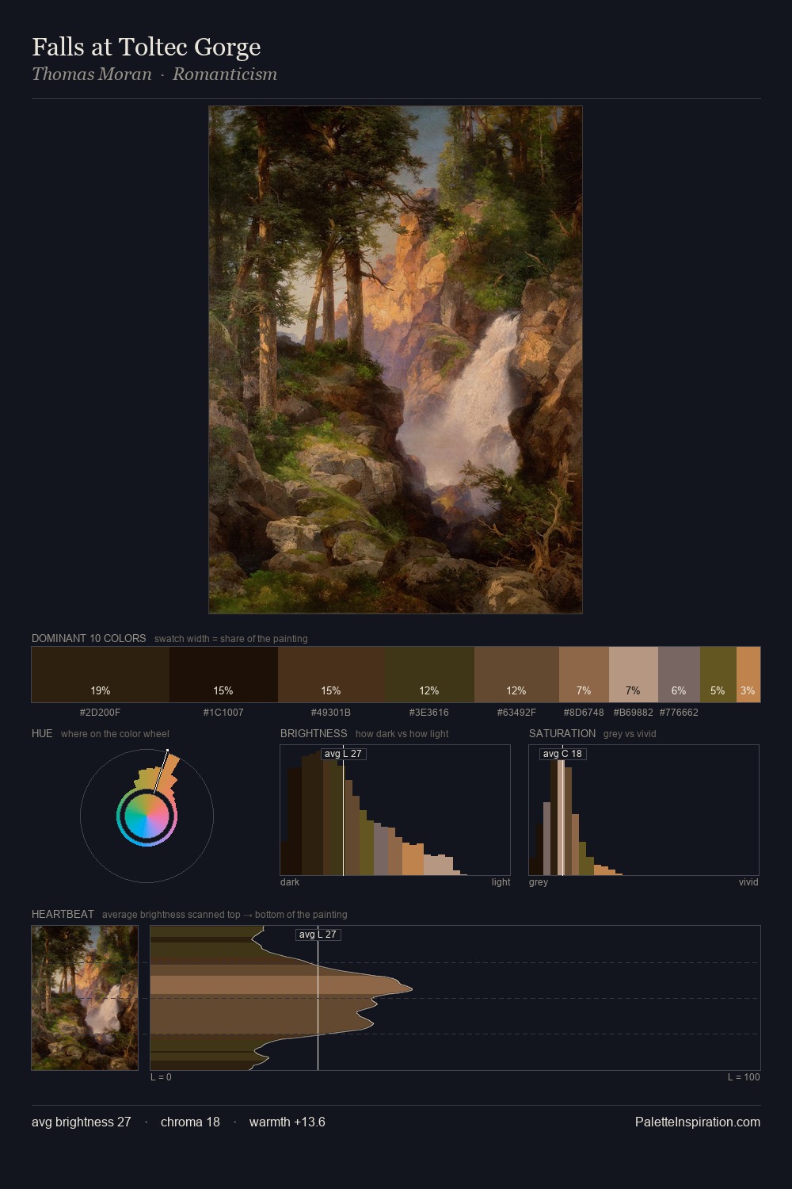This screenshot has height=1189, width=792.
Task: Select the brown 12% swatch #63492F
Action: 516,675
